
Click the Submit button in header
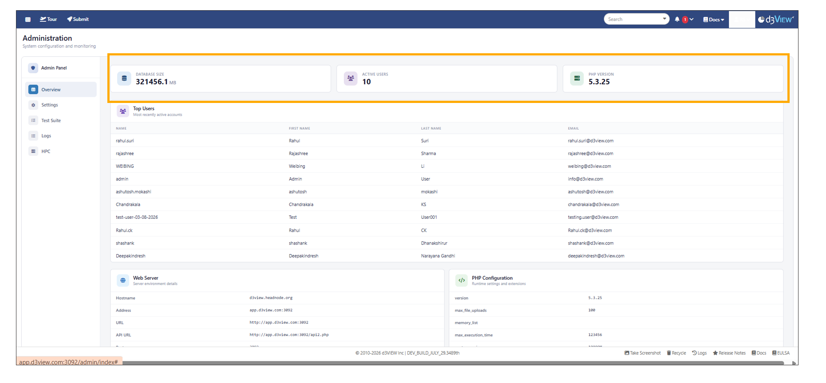[x=78, y=20]
